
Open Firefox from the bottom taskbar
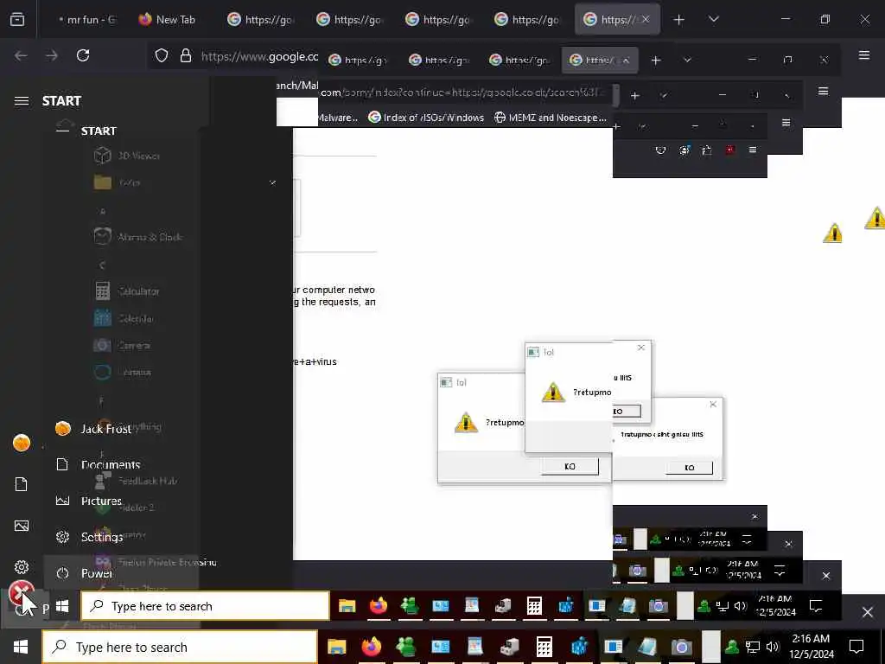[x=371, y=647]
